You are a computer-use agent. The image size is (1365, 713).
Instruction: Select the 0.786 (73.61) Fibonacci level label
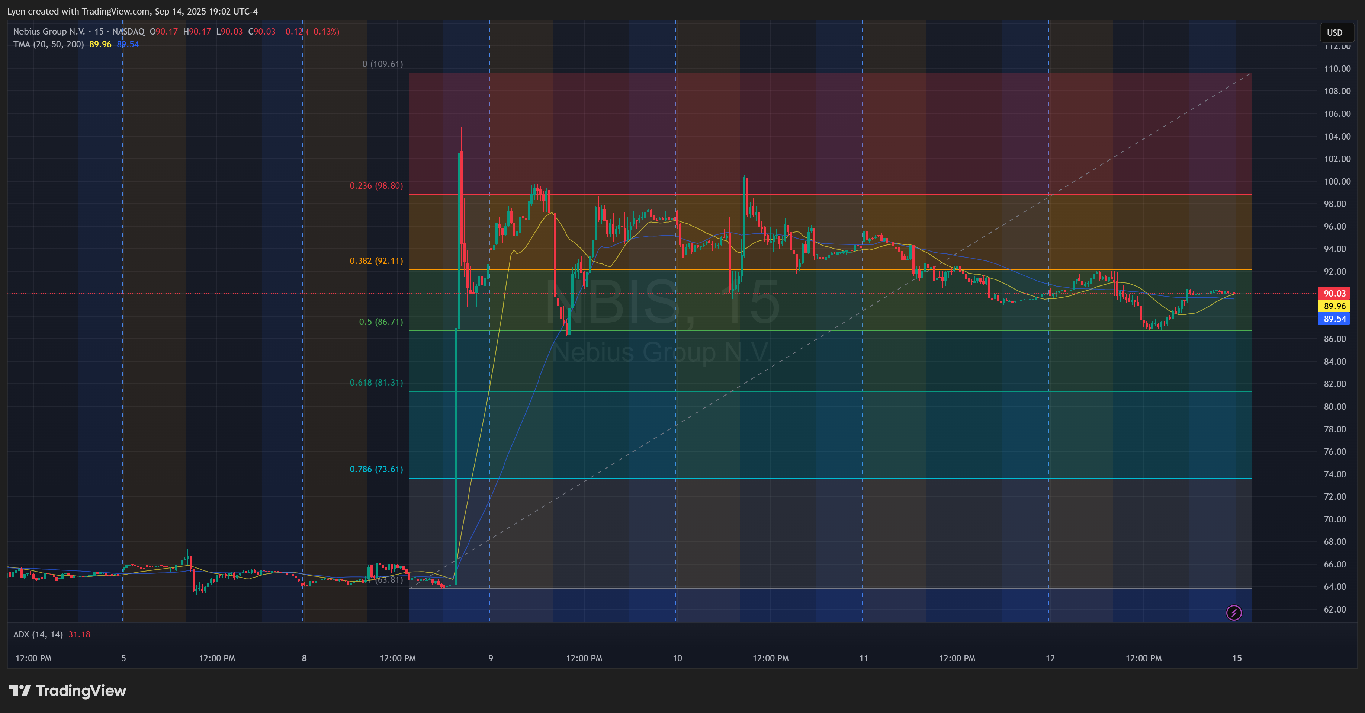coord(376,469)
